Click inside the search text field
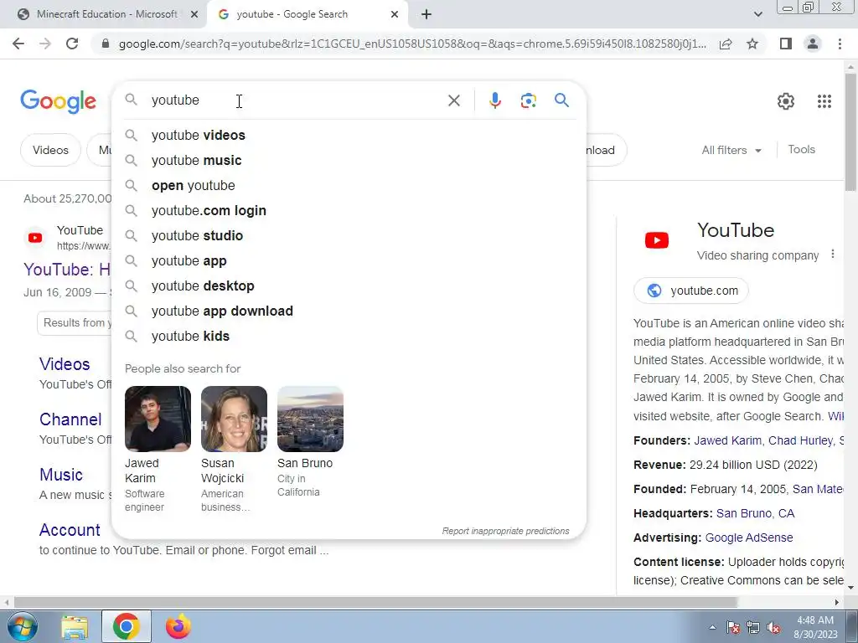The image size is (858, 643). coord(296,100)
